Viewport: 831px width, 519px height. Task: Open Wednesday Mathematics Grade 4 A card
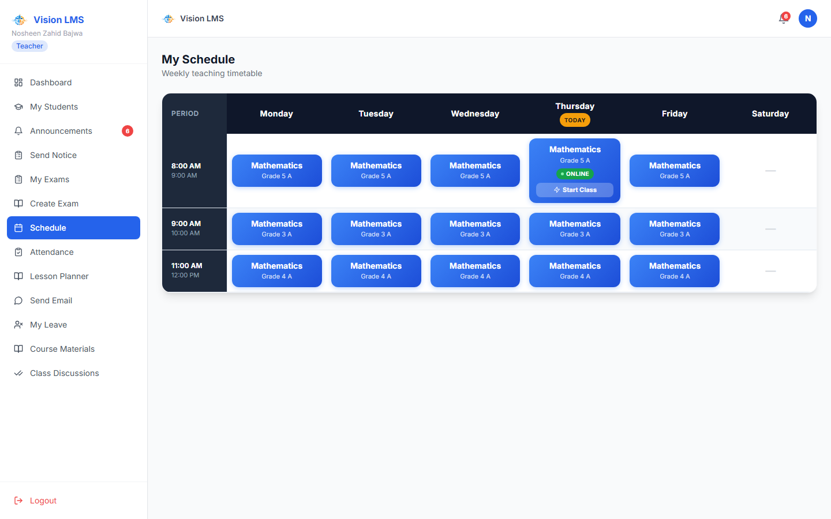click(475, 271)
